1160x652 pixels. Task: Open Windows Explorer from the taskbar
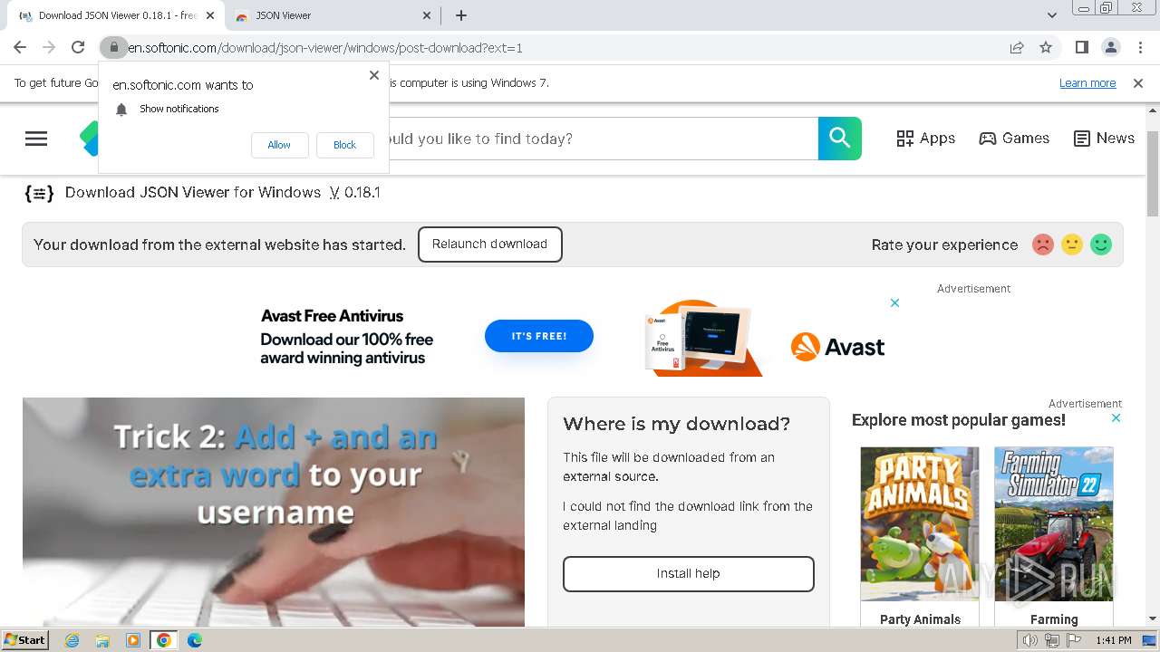coord(102,640)
